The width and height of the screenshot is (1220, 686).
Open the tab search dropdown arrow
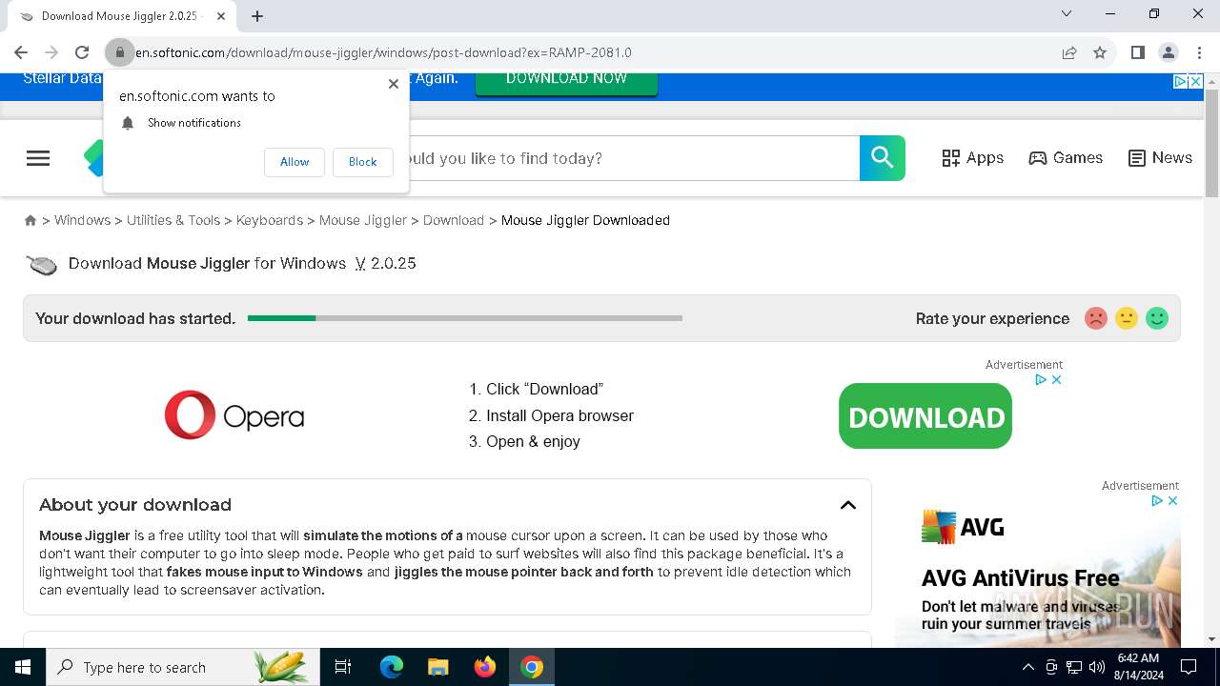[x=1067, y=13]
